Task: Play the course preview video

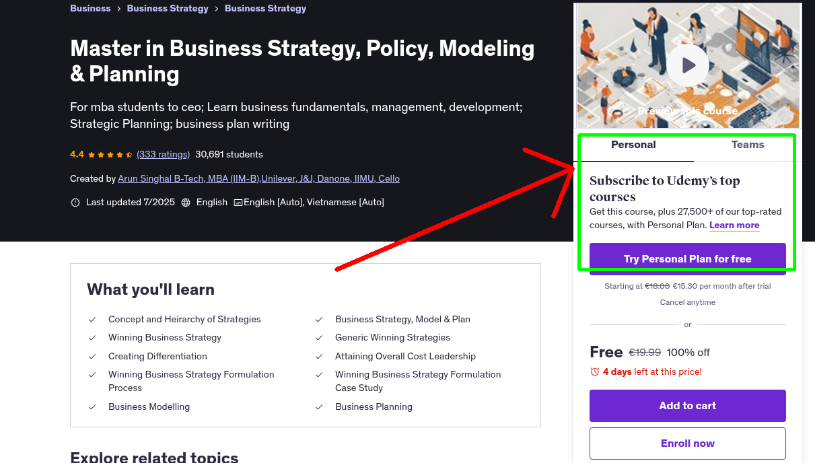Action: 688,65
